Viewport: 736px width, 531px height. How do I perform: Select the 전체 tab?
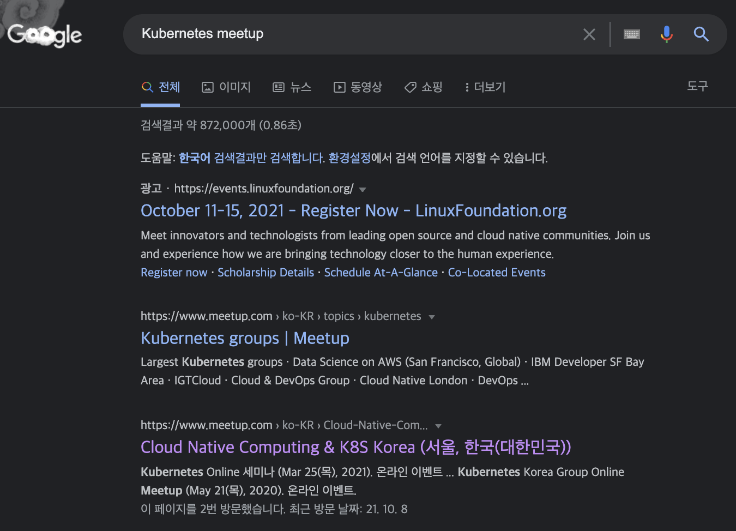[160, 87]
